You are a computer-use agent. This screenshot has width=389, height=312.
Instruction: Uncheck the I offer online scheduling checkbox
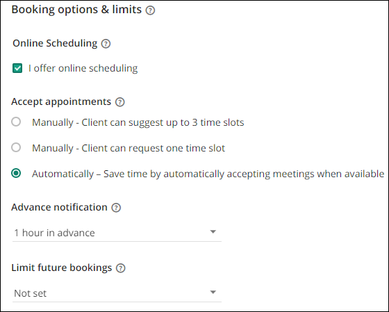pyautogui.click(x=17, y=68)
